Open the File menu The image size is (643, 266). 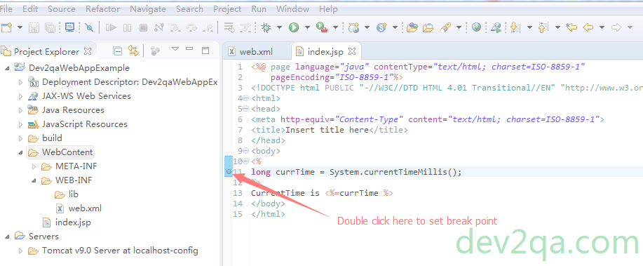(x=6, y=8)
